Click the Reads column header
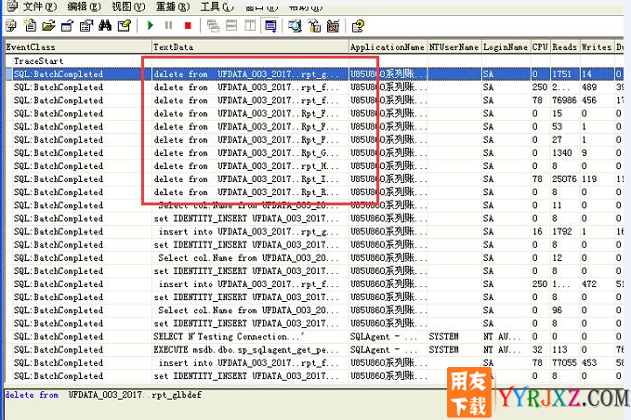 click(x=565, y=47)
